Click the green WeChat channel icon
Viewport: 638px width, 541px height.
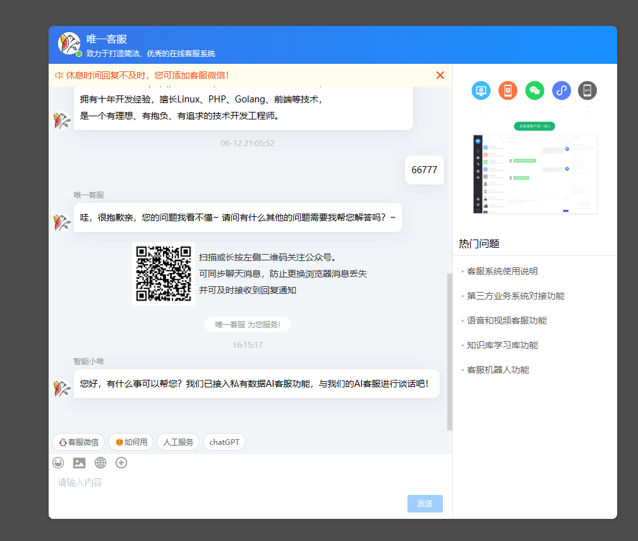[534, 90]
